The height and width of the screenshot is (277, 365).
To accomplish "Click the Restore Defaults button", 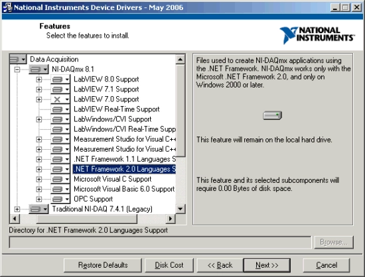I will coord(103,265).
